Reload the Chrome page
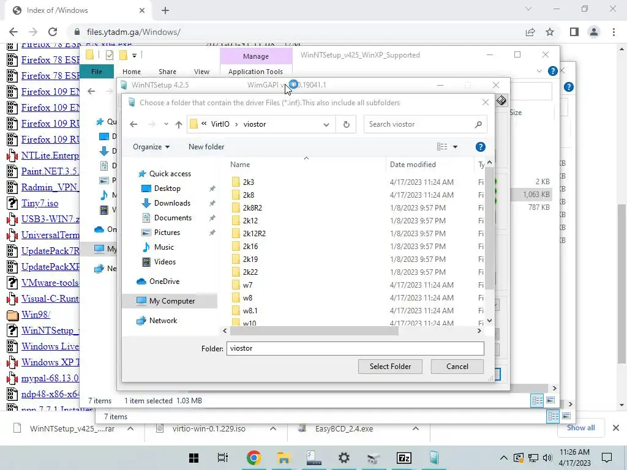Image resolution: width=627 pixels, height=470 pixels. 53,32
